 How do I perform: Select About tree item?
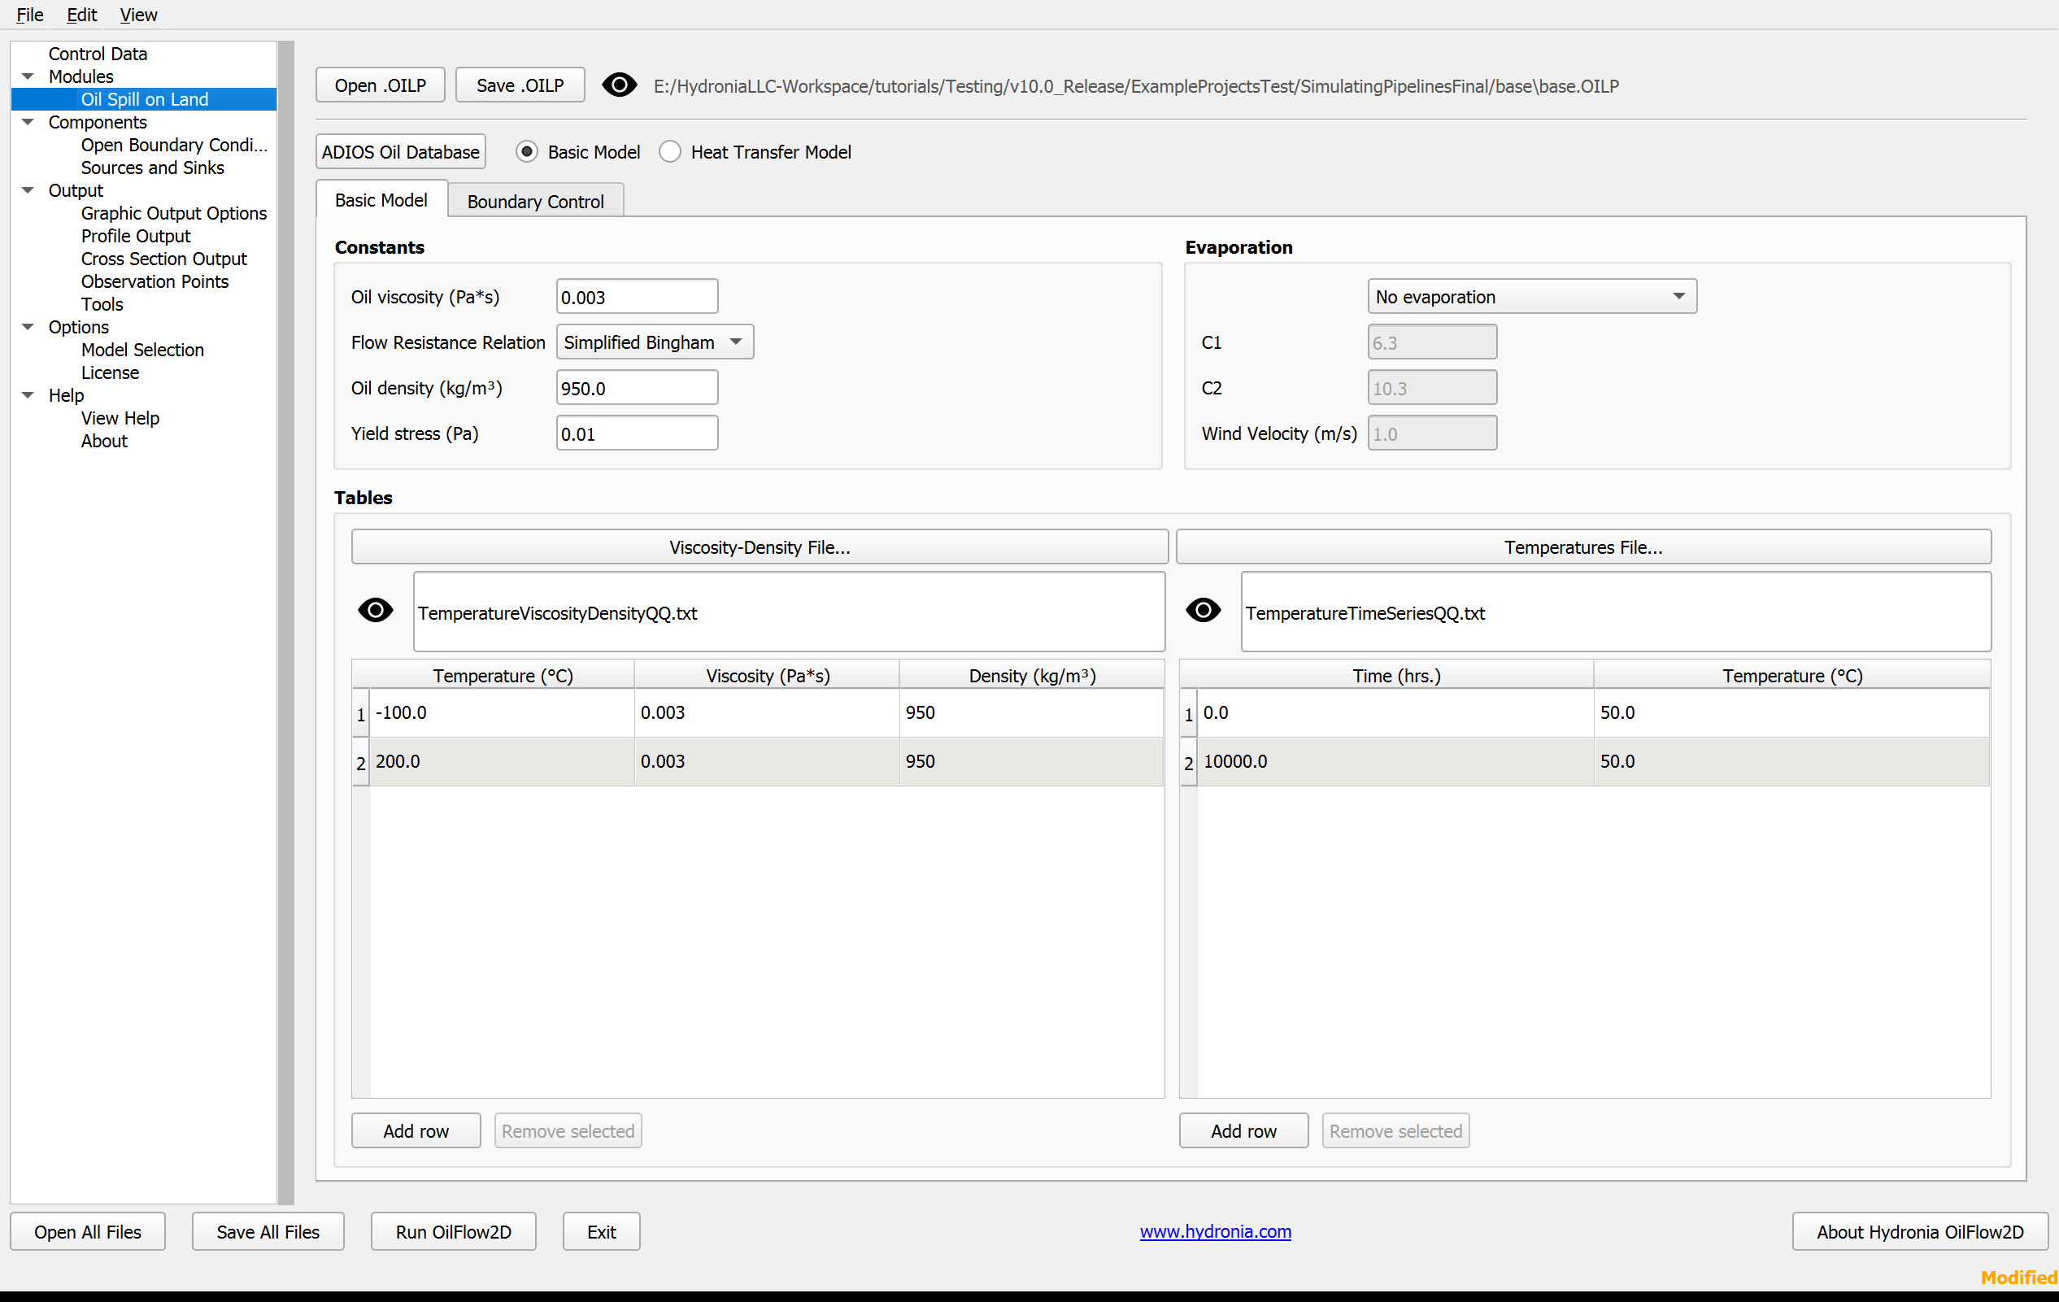click(104, 441)
